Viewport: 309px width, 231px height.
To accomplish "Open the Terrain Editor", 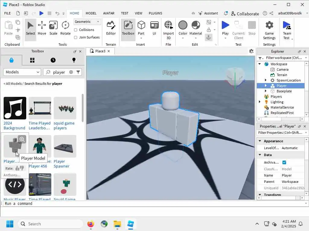I will coord(111,28).
